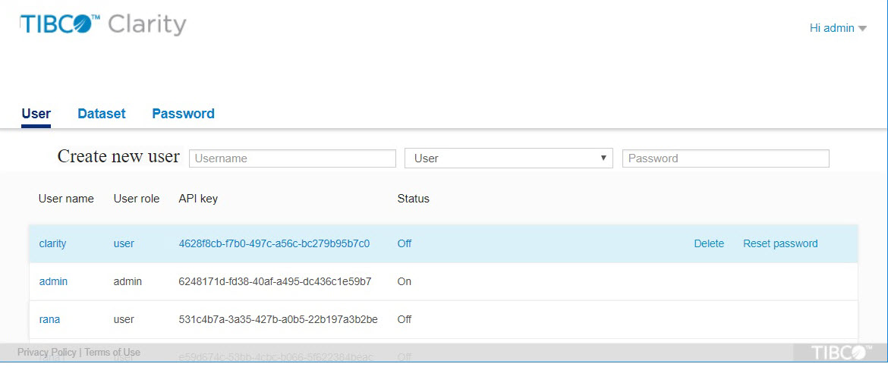This screenshot has width=888, height=367.
Task: Focus the Username input field
Action: pyautogui.click(x=292, y=158)
